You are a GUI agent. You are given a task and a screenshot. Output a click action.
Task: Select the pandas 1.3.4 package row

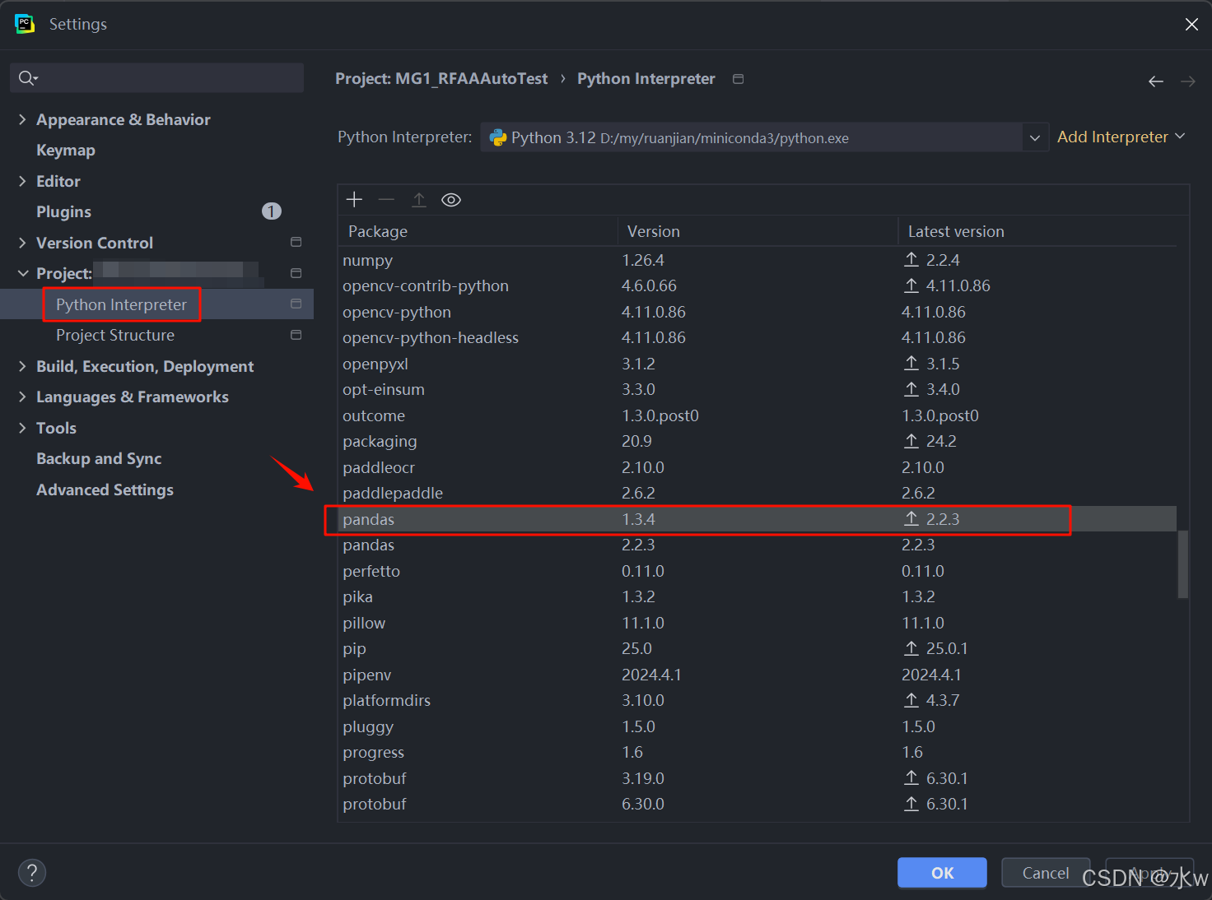(757, 519)
